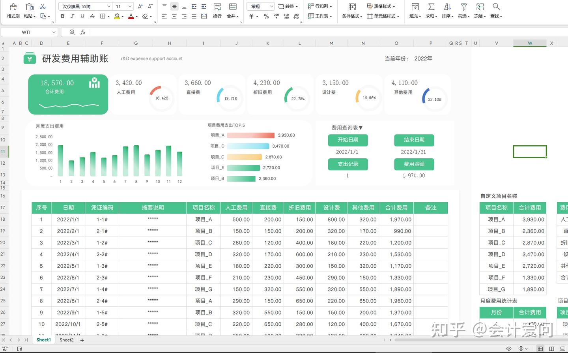This screenshot has width=568, height=353.
Task: Toggle center horizontal alignment
Action: point(174,16)
